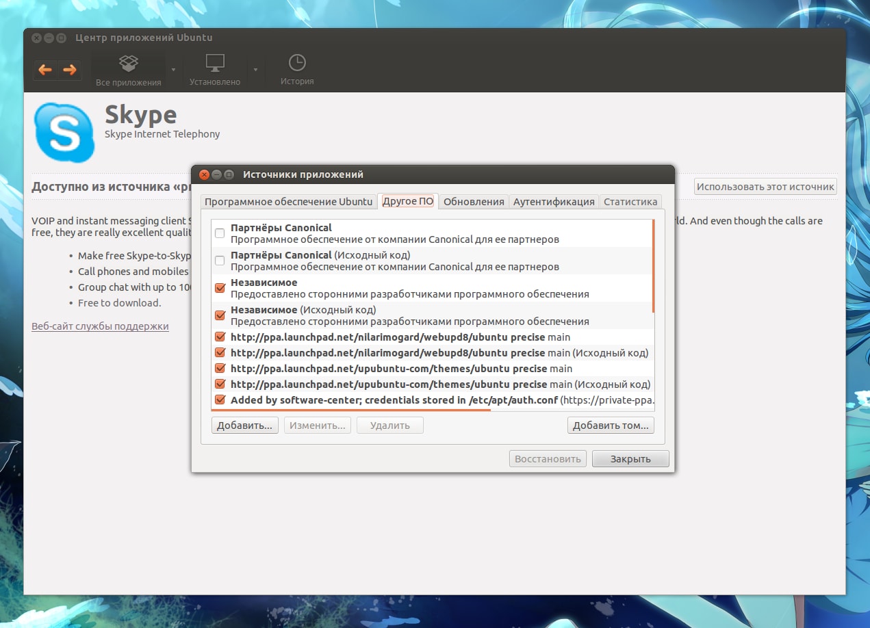This screenshot has height=628, width=870.
Task: Show the Статистика tab
Action: coord(630,201)
